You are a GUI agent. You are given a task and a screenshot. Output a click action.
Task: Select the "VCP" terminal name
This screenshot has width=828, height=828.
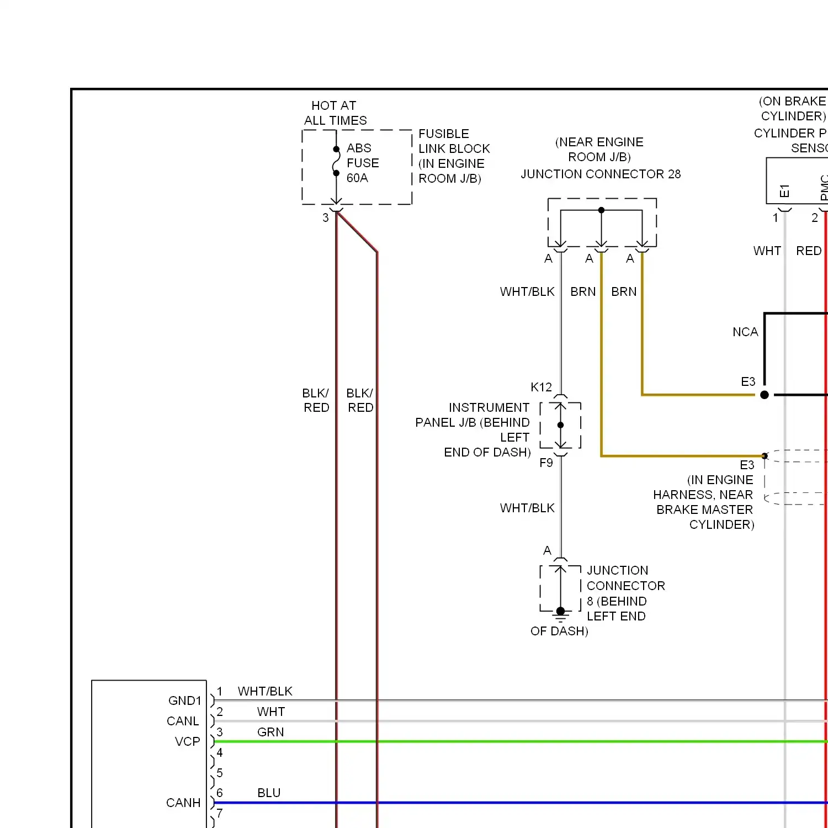point(187,742)
